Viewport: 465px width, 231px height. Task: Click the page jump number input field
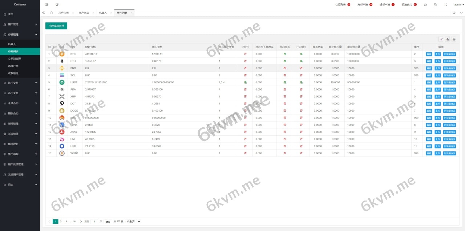tap(94, 222)
